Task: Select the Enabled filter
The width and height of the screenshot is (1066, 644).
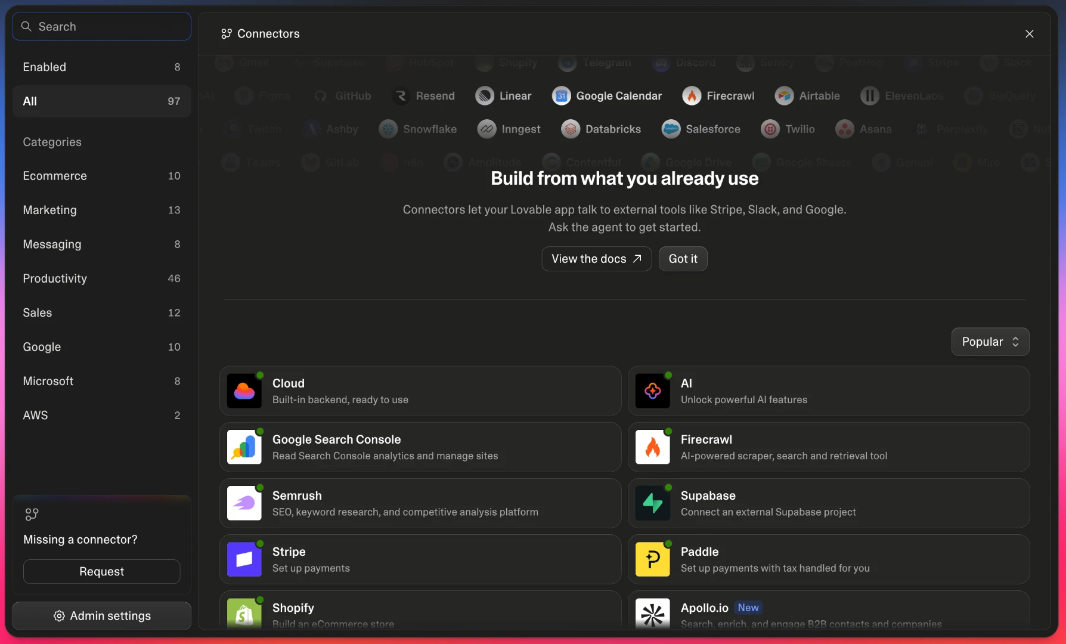Action: 101,67
